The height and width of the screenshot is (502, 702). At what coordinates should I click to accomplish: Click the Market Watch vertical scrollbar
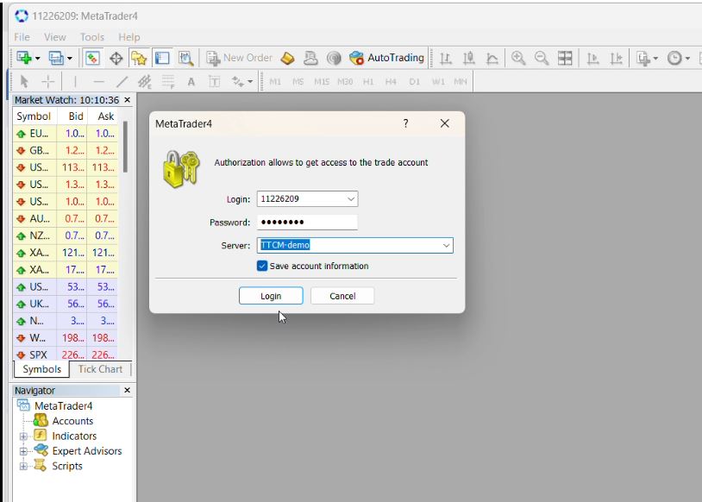(126, 147)
